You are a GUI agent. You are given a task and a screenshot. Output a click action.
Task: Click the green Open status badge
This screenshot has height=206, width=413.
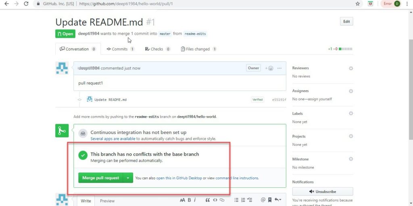tap(65, 34)
